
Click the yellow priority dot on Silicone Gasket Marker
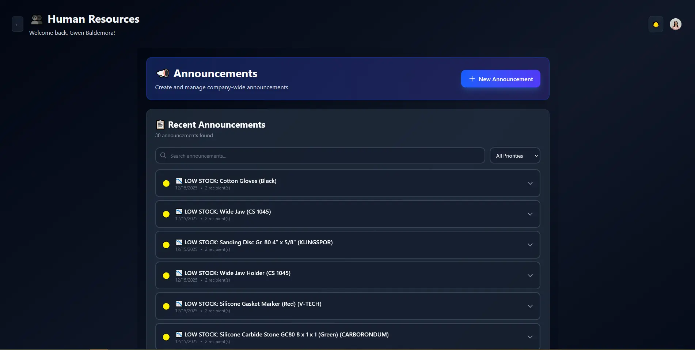pos(167,306)
